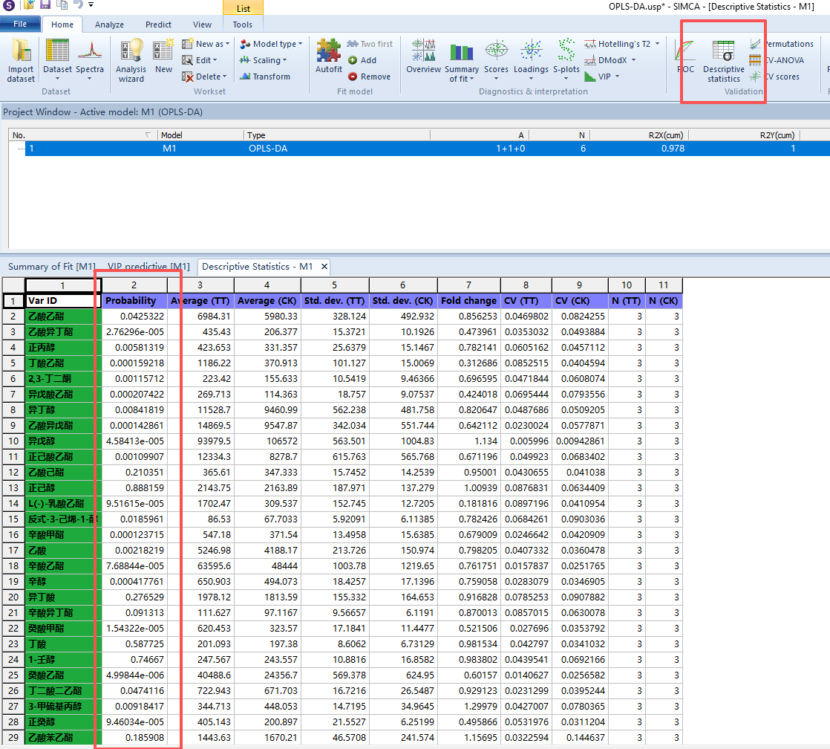Click the ROC validation icon
This screenshot has width=830, height=749.
[685, 58]
